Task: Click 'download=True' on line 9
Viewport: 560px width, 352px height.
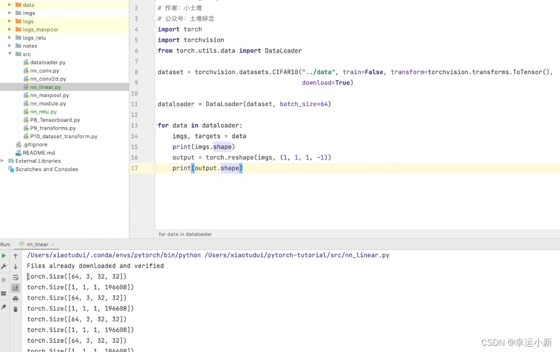Action: click(x=326, y=83)
